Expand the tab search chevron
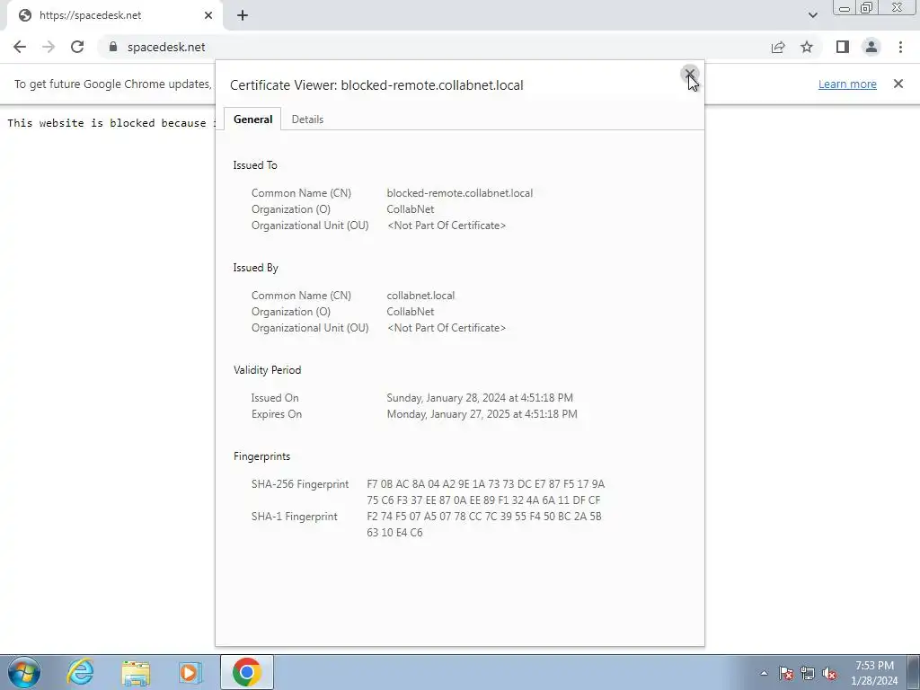 812,15
